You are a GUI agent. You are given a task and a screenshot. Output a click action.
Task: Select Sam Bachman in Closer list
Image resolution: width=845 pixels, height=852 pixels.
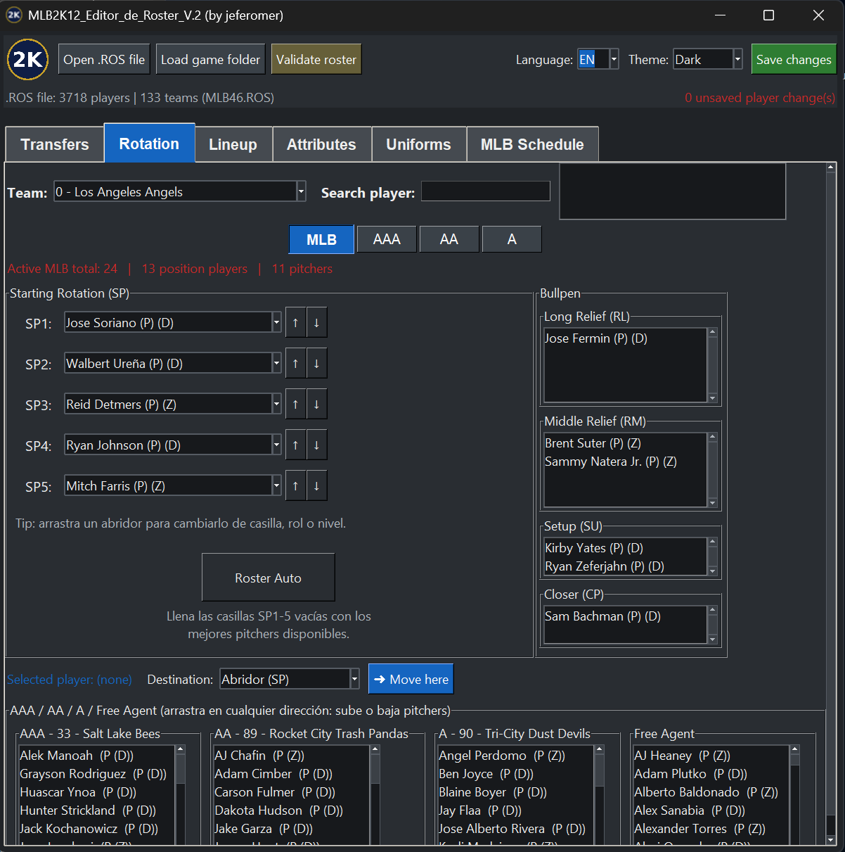[x=625, y=616]
